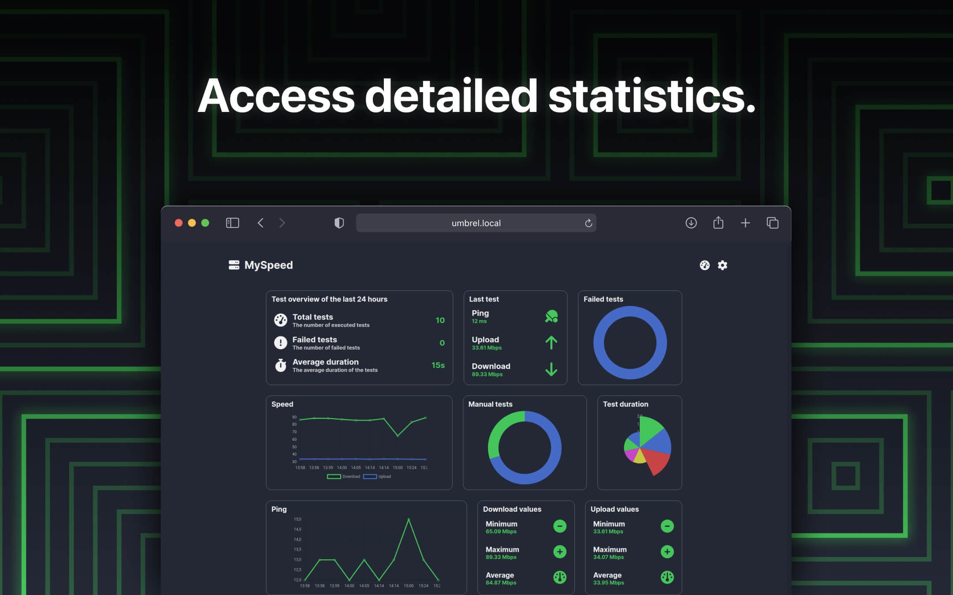Click the Failed tests warning icon
The height and width of the screenshot is (595, 953).
[280, 343]
